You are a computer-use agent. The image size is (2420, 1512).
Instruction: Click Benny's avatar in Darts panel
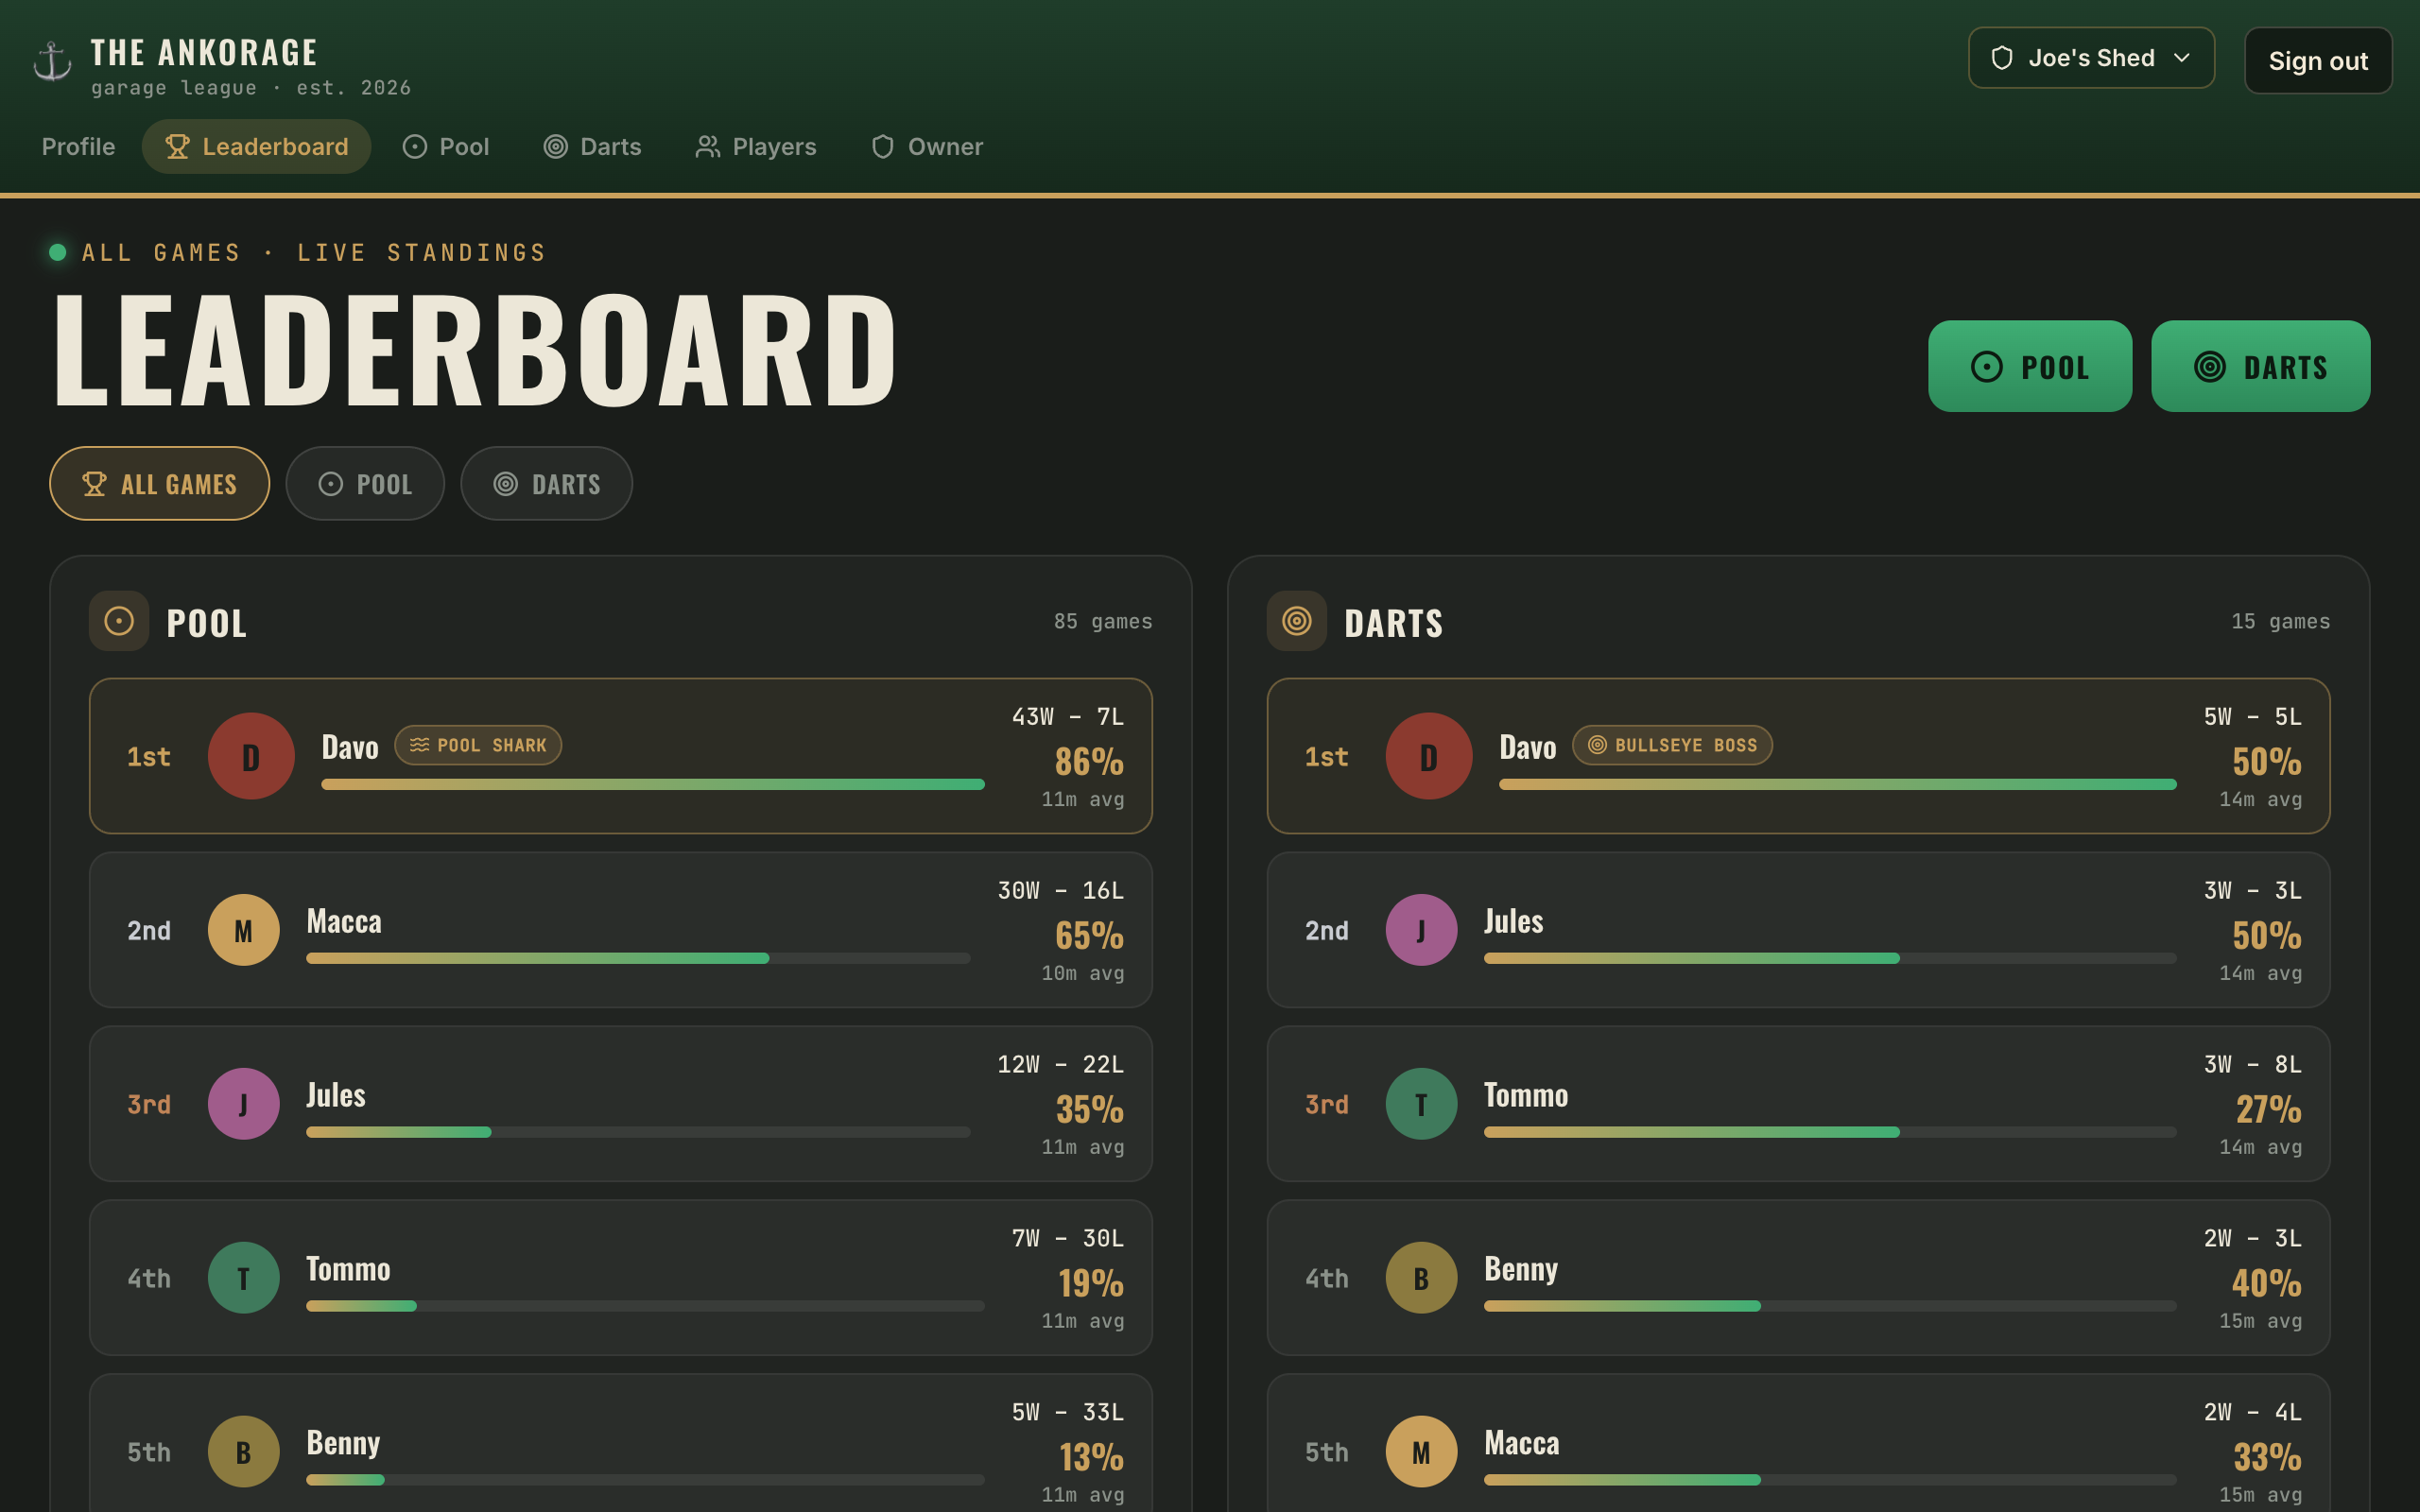1422,1278
